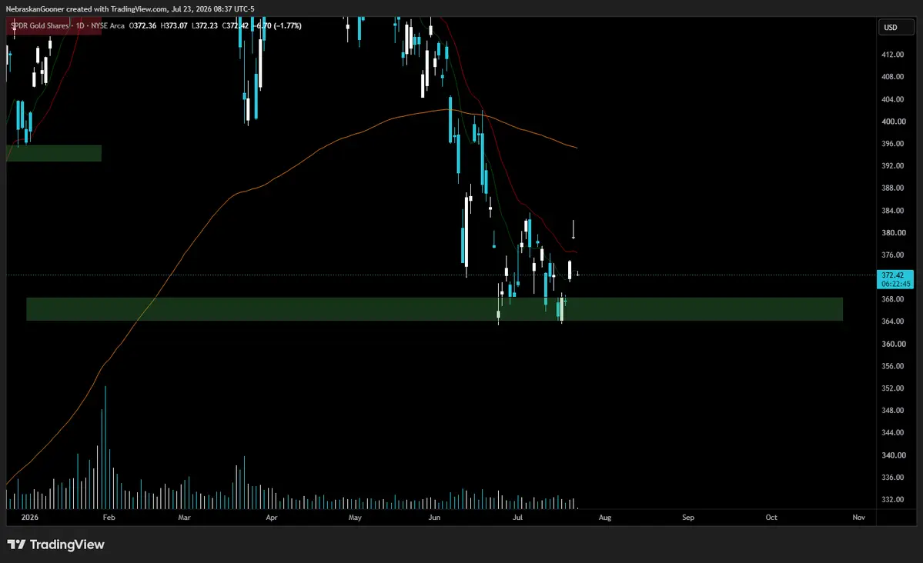Image resolution: width=923 pixels, height=563 pixels.
Task: Click the Sep label on time axis
Action: point(688,518)
